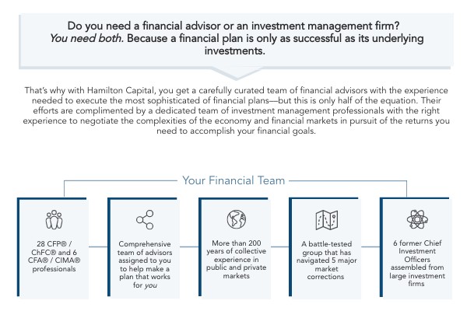Viewport: 467px width, 311px height.
Task: Click the 'large investment firms' text
Action: (x=417, y=279)
